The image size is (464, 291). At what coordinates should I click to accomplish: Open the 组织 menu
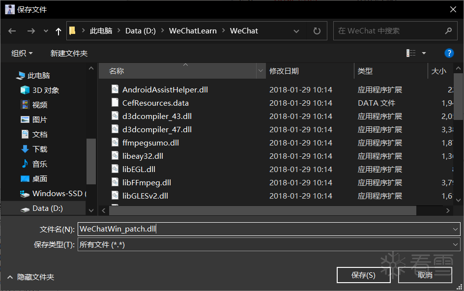coord(22,53)
